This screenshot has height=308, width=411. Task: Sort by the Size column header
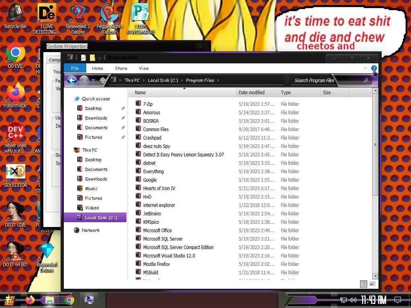pos(334,93)
